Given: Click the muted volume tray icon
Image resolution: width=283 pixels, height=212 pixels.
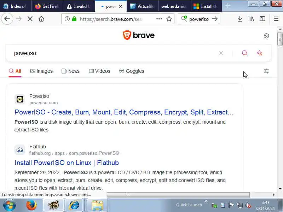Looking at the screenshot, I should [248, 205].
